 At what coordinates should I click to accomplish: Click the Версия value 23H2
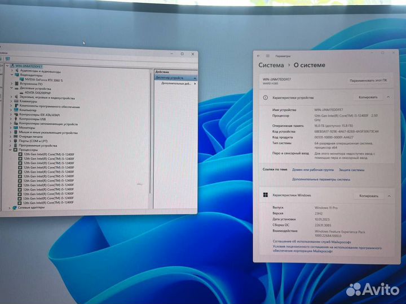[x=319, y=213]
